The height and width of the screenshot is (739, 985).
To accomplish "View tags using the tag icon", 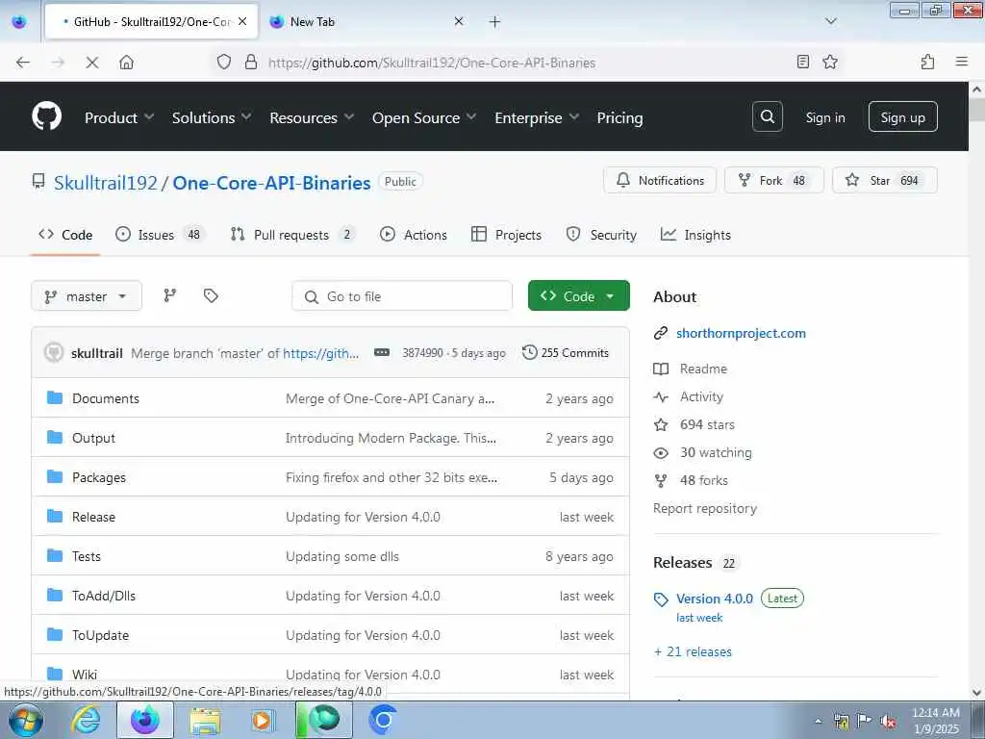I will point(211,295).
